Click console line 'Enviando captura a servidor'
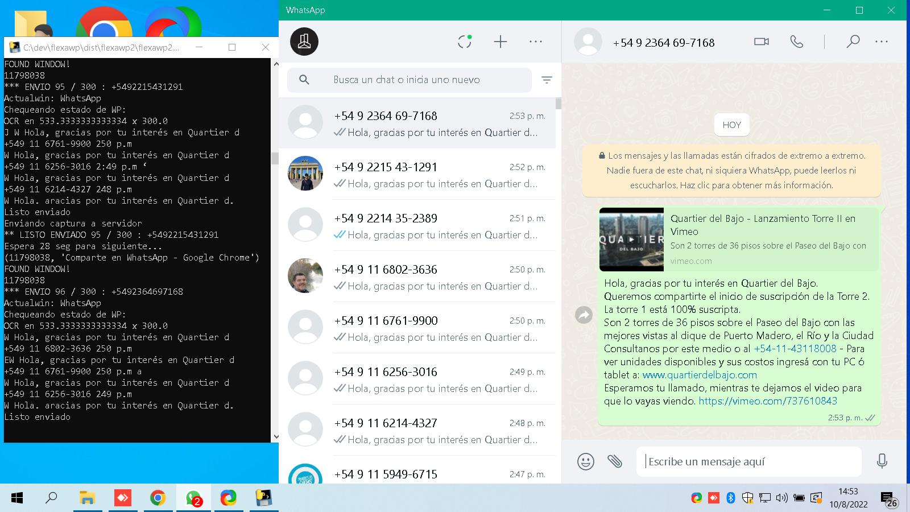 point(73,223)
